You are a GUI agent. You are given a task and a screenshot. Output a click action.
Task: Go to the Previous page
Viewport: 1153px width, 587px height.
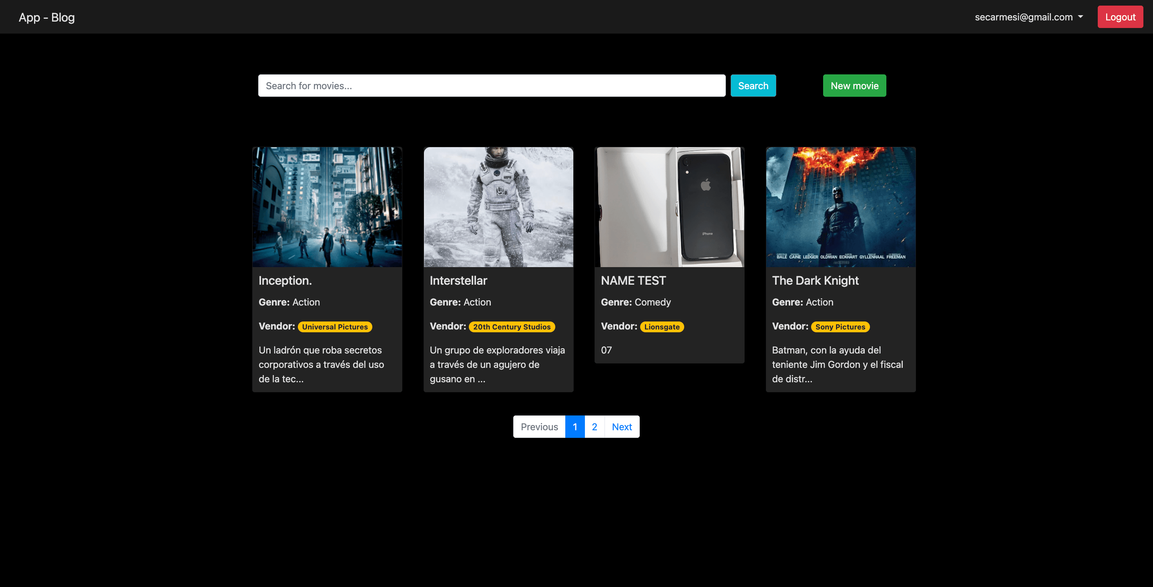(x=539, y=427)
